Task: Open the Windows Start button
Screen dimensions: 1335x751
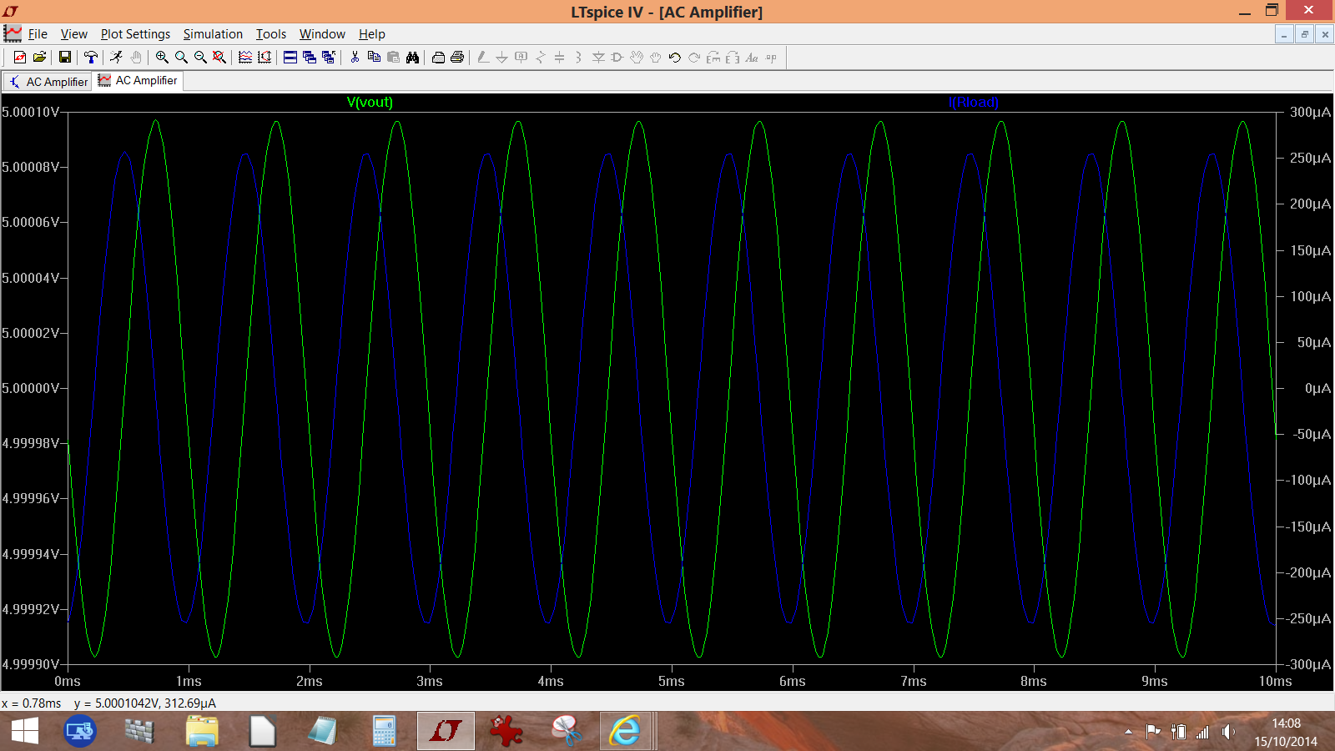Action: (x=25, y=732)
